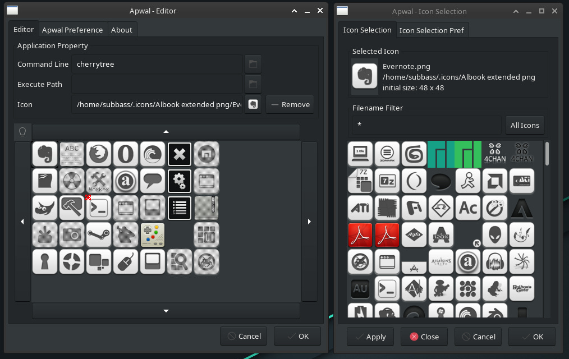Viewport: 569px width, 359px height.
Task: Select the 7z archive icon in Icon Selection
Action: point(387,181)
